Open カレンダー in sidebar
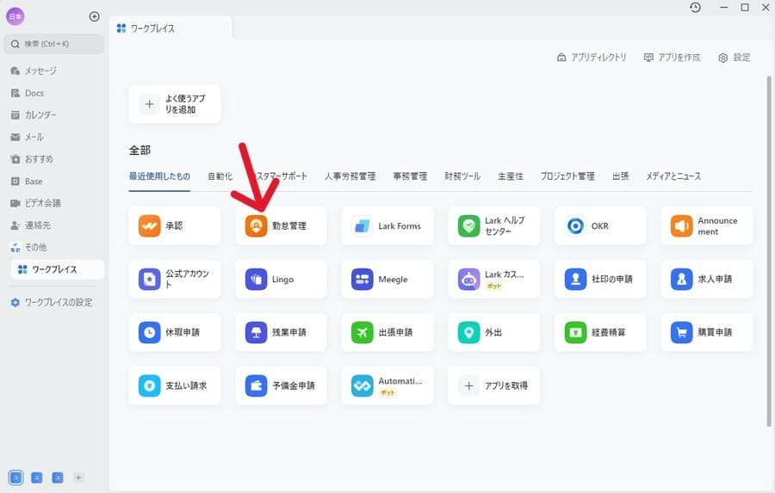 tap(54, 114)
